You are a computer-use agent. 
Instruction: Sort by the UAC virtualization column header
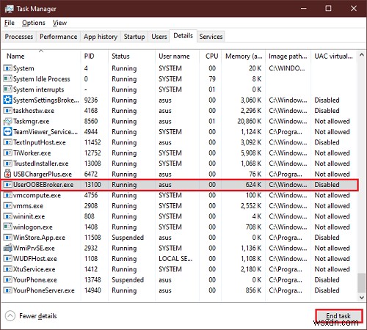334,56
